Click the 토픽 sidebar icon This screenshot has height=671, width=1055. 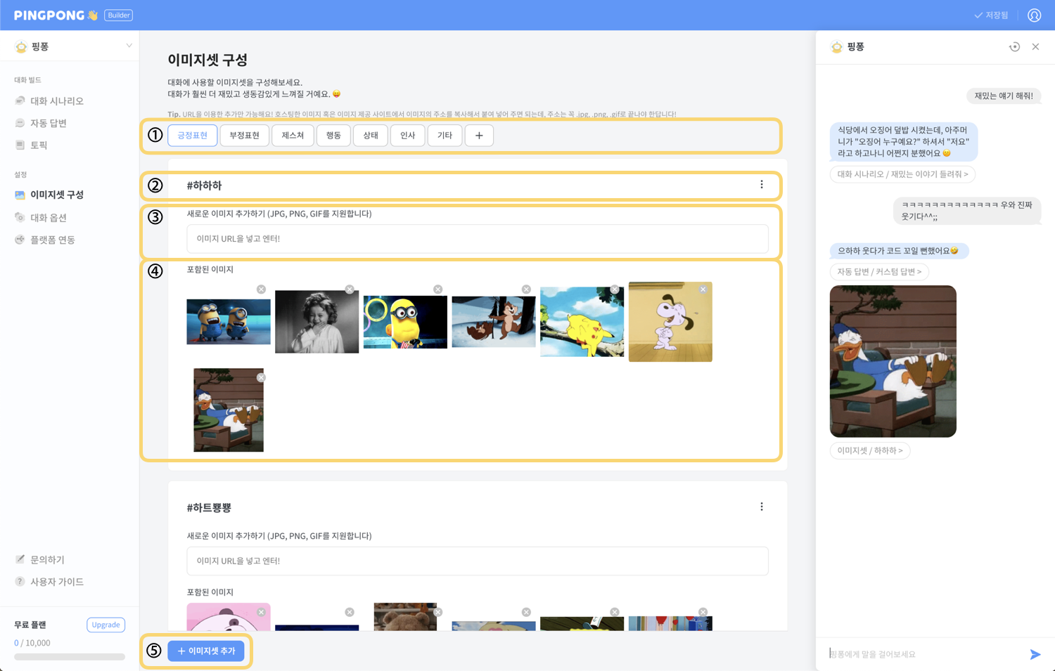20,145
